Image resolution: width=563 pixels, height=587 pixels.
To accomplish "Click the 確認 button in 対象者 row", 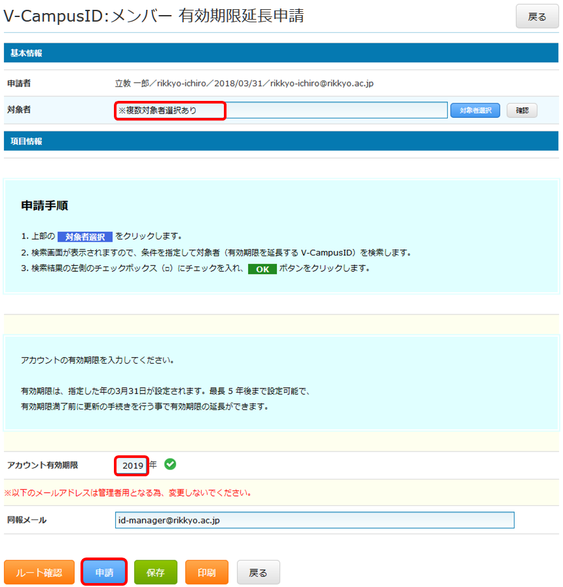I will (522, 111).
